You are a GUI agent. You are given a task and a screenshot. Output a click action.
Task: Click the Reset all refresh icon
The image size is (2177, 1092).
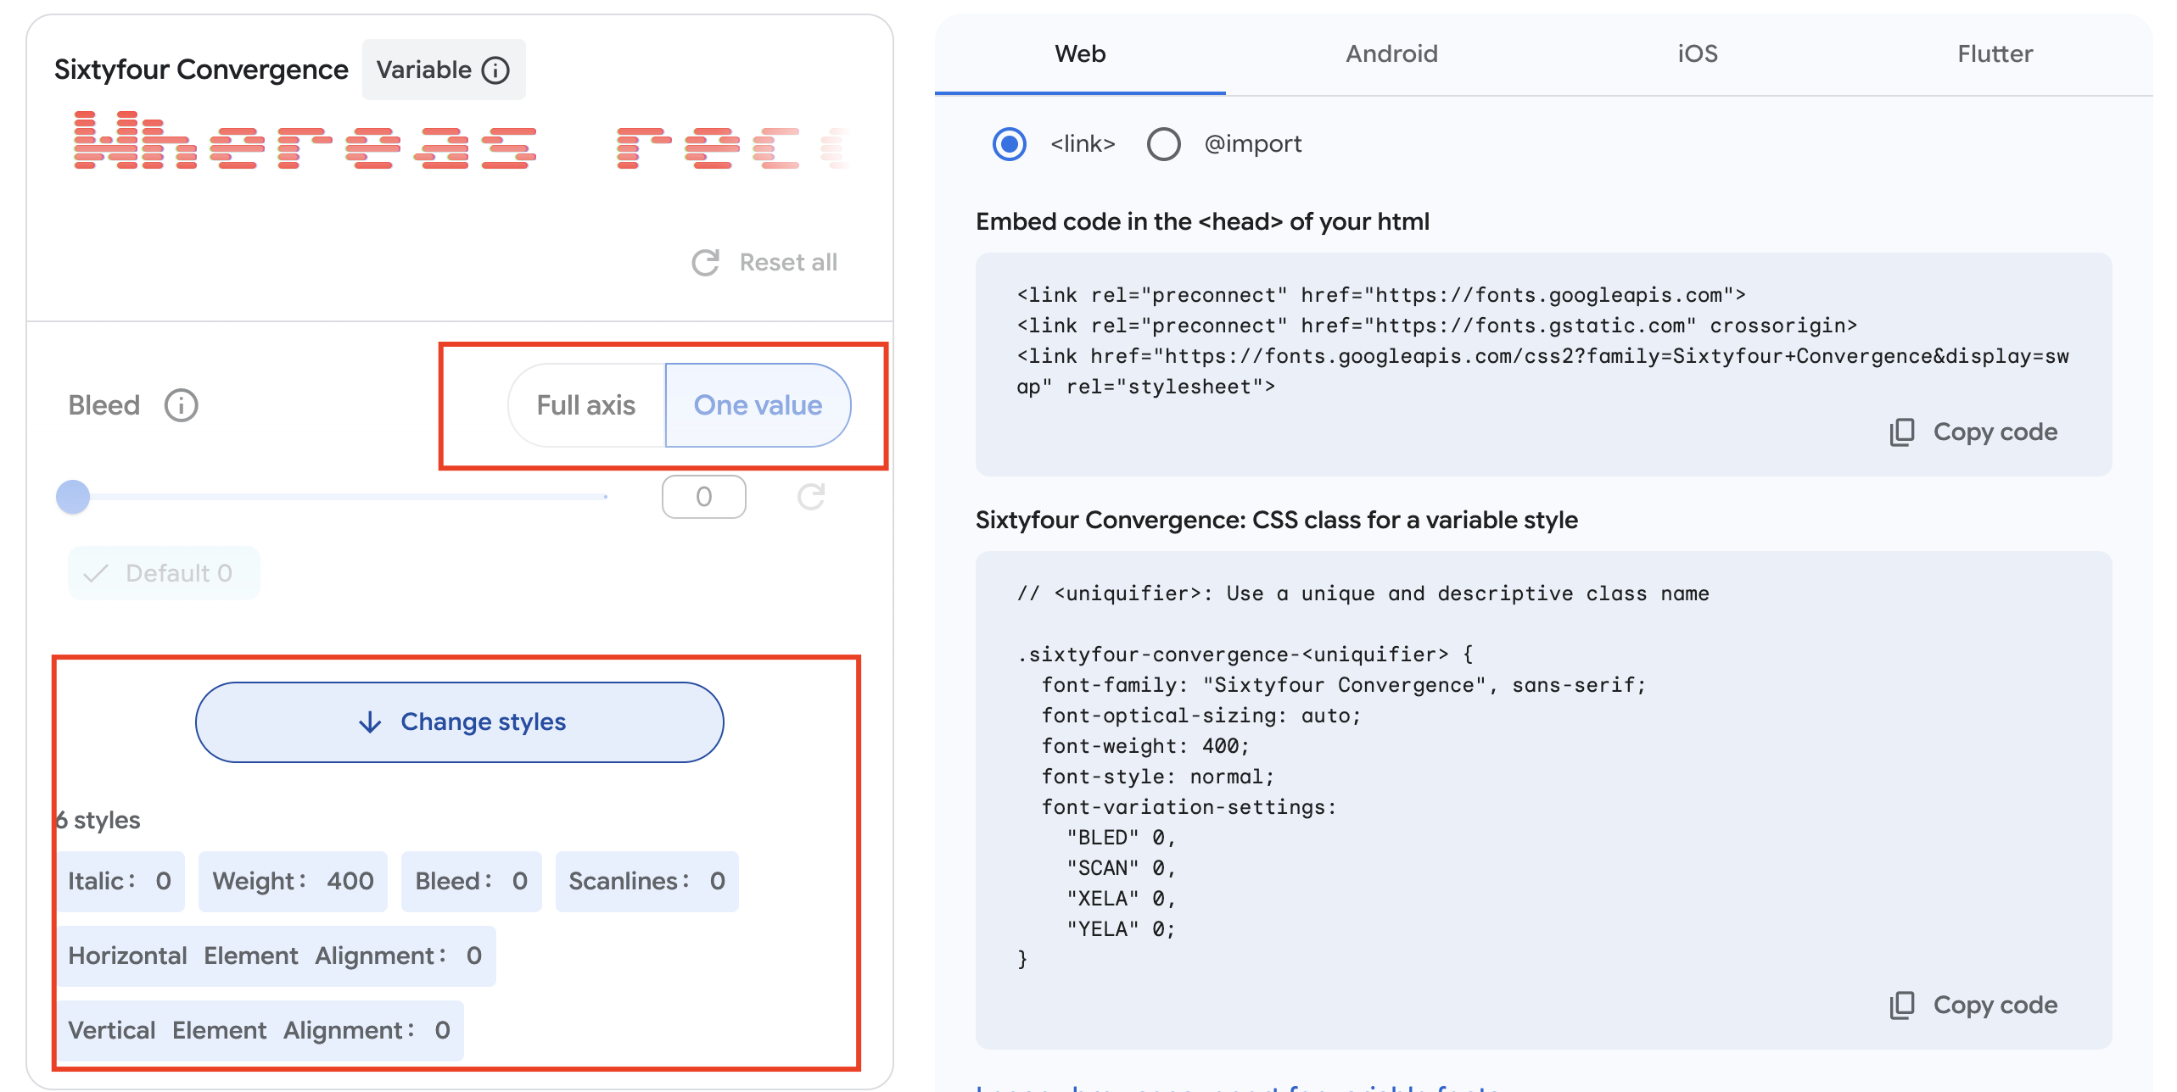pos(706,263)
